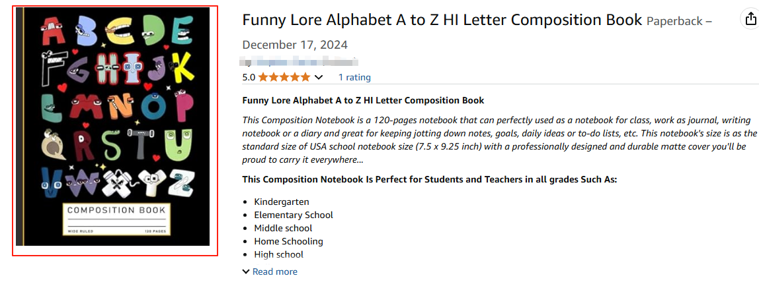Image resolution: width=759 pixels, height=282 pixels.
Task: Expand description with "Read more"
Action: pyautogui.click(x=274, y=271)
